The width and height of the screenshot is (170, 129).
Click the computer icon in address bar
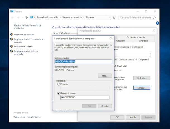click(31, 18)
